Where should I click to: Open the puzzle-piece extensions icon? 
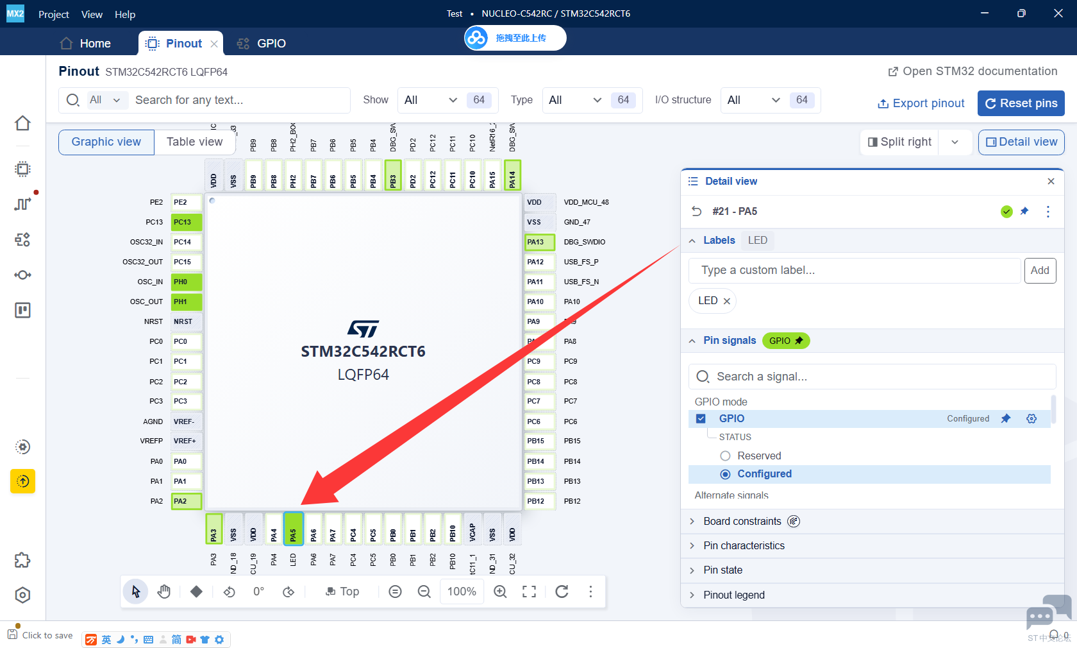coord(22,560)
